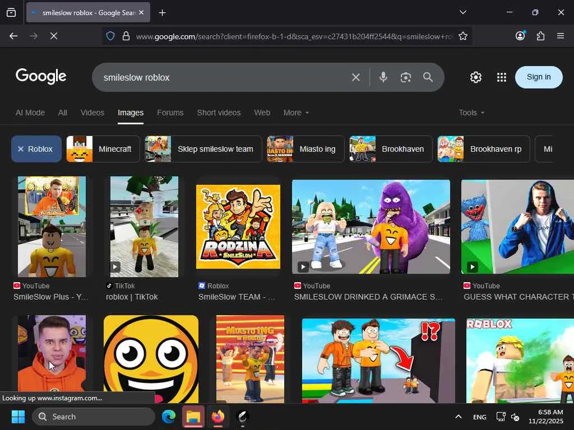This screenshot has width=574, height=430.
Task: Open man in orange hoodie image
Action: [52, 353]
